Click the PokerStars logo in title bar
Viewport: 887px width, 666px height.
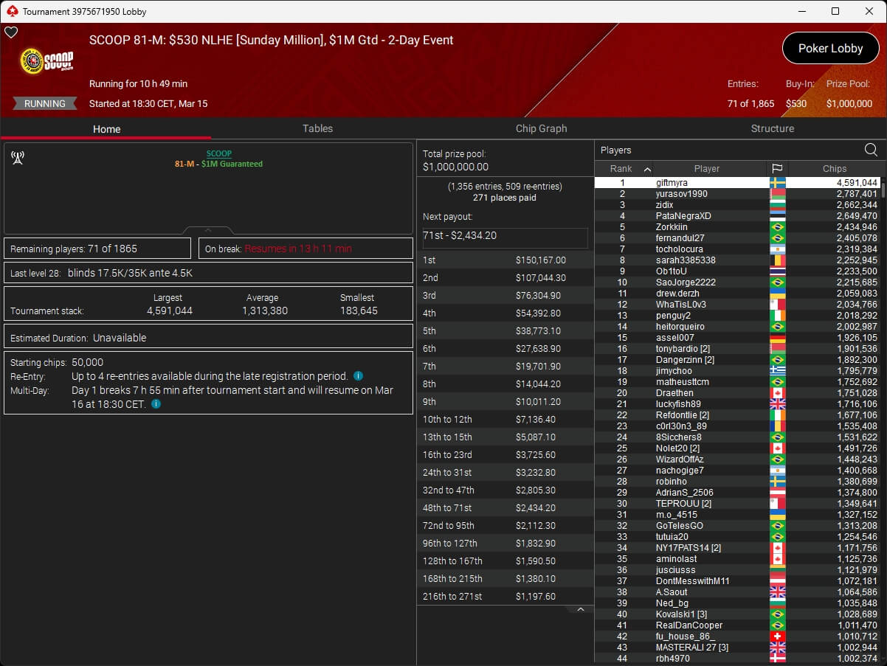click(11, 11)
